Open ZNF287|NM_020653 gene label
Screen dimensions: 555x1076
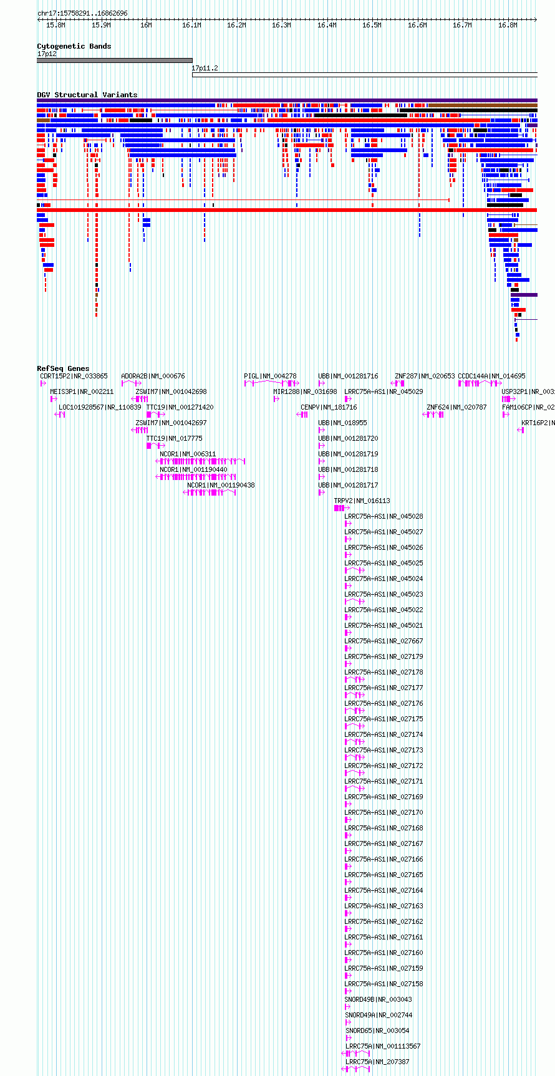[x=425, y=376]
